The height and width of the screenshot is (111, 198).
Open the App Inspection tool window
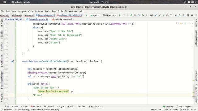pyautogui.click(x=96, y=106)
